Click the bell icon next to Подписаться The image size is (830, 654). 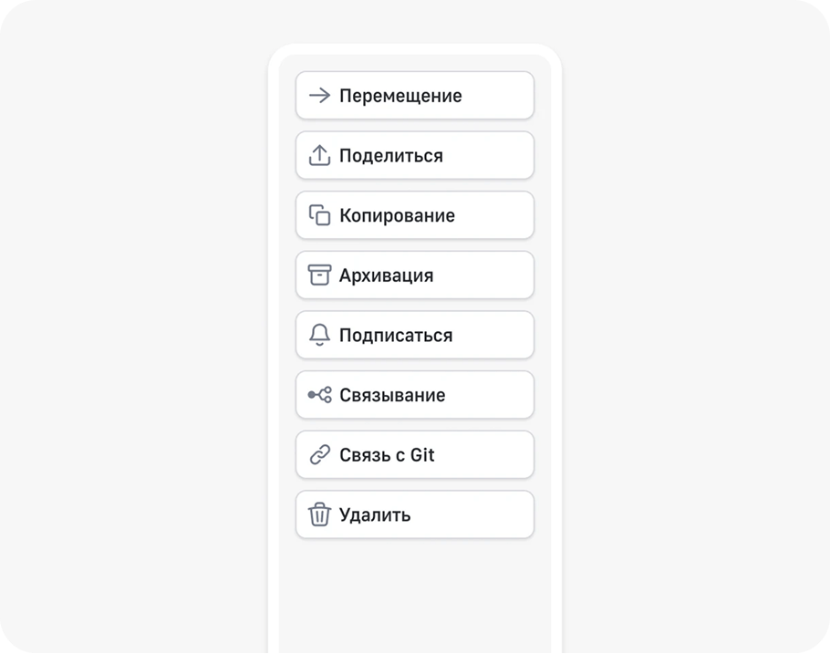(x=319, y=335)
